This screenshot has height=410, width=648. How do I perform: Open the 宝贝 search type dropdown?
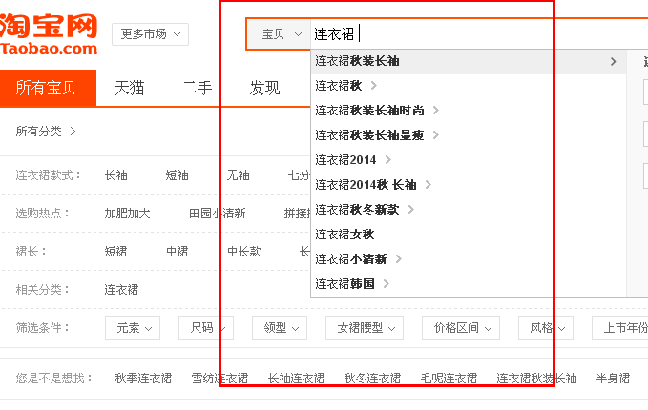coord(281,34)
